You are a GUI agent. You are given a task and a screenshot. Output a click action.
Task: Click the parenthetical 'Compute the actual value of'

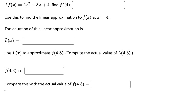coord(92,53)
